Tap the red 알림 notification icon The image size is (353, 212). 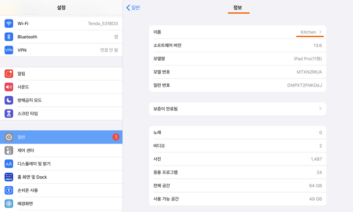(x=9, y=74)
